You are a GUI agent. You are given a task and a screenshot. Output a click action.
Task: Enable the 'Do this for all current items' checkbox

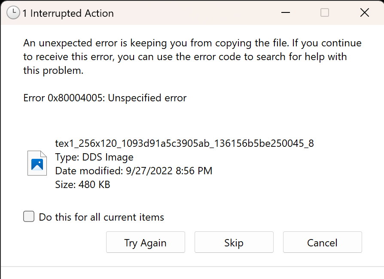[x=29, y=217]
